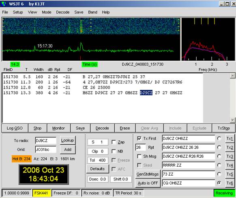Click the TR Period: 30 s status

128,193
